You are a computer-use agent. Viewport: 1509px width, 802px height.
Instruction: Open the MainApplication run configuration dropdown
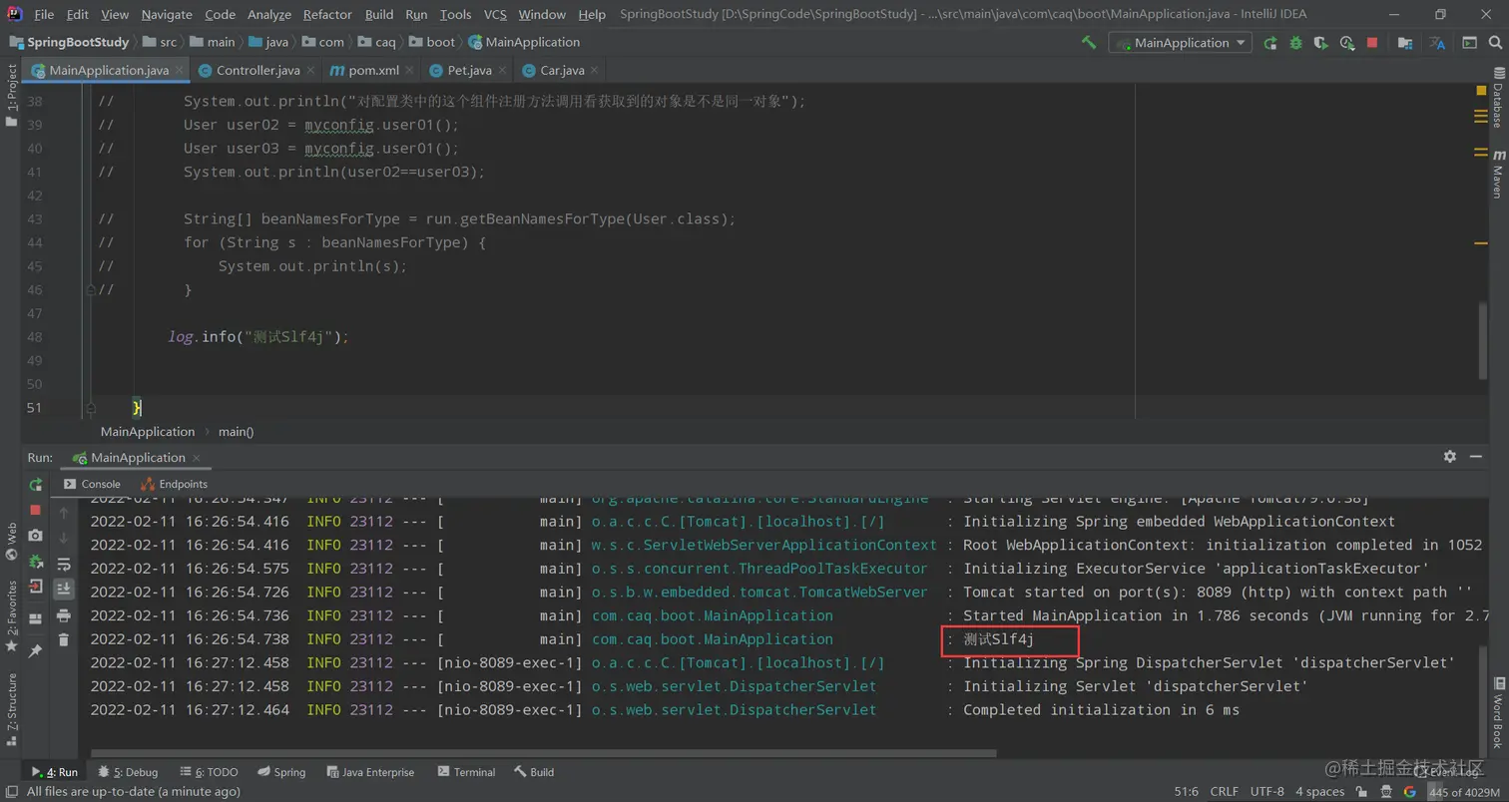[x=1182, y=43]
